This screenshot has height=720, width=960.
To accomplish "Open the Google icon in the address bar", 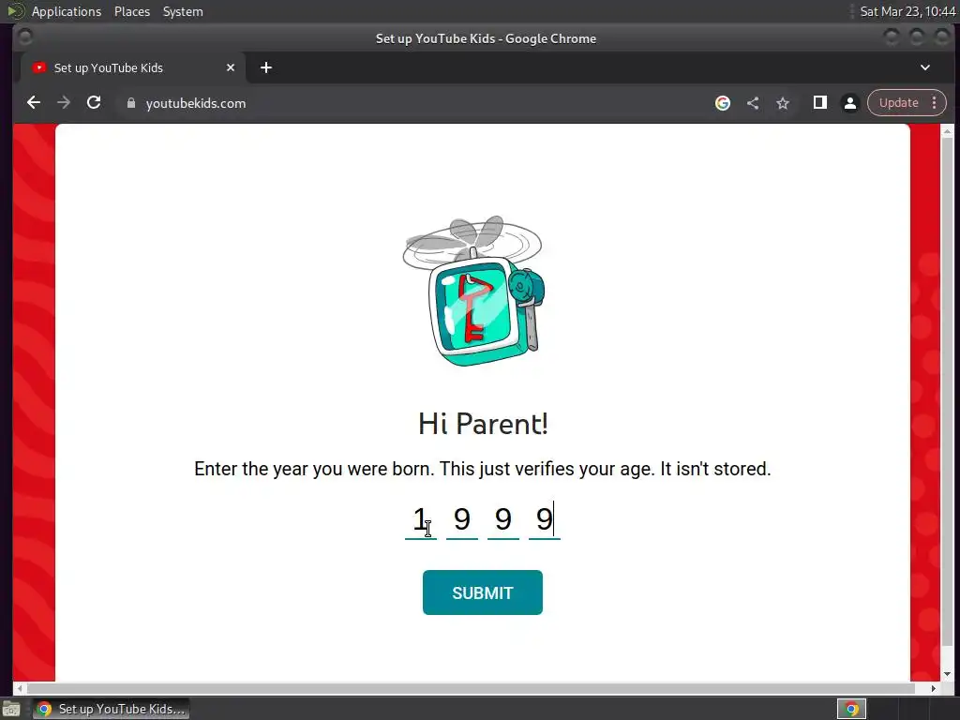I will coord(723,103).
